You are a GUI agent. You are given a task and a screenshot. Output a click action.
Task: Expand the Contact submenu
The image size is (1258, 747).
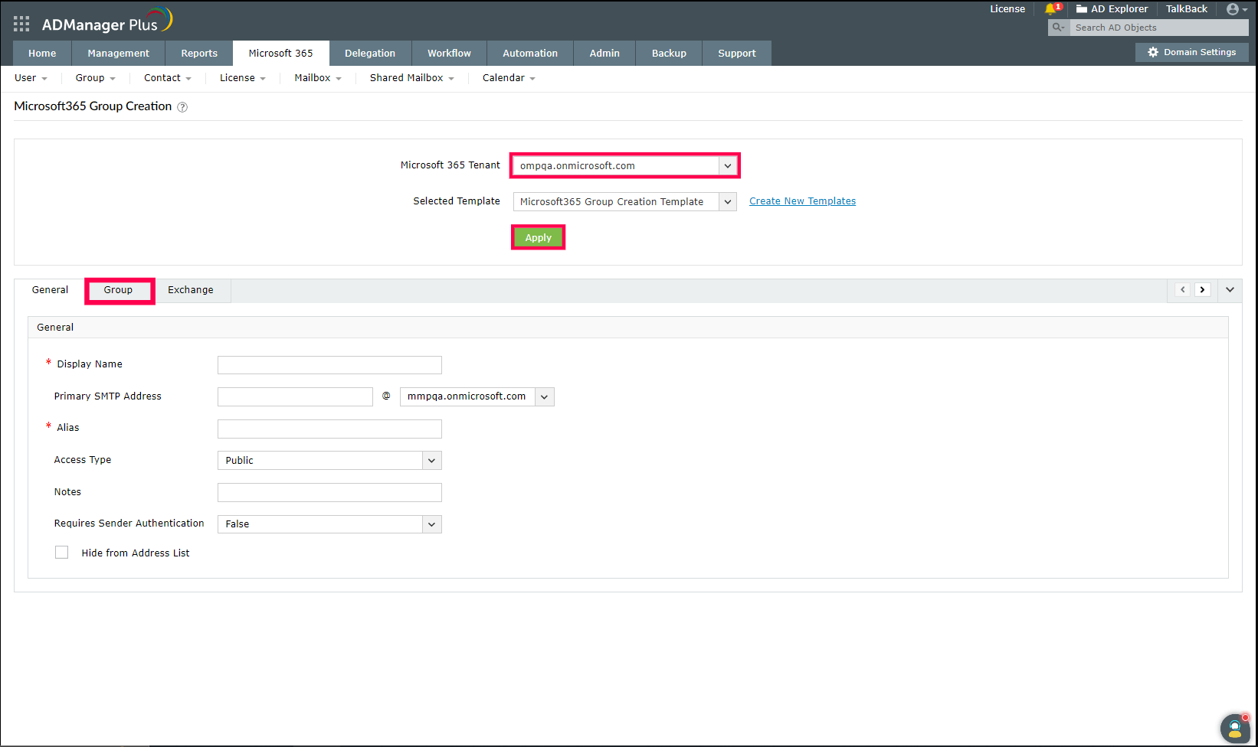[x=168, y=78]
